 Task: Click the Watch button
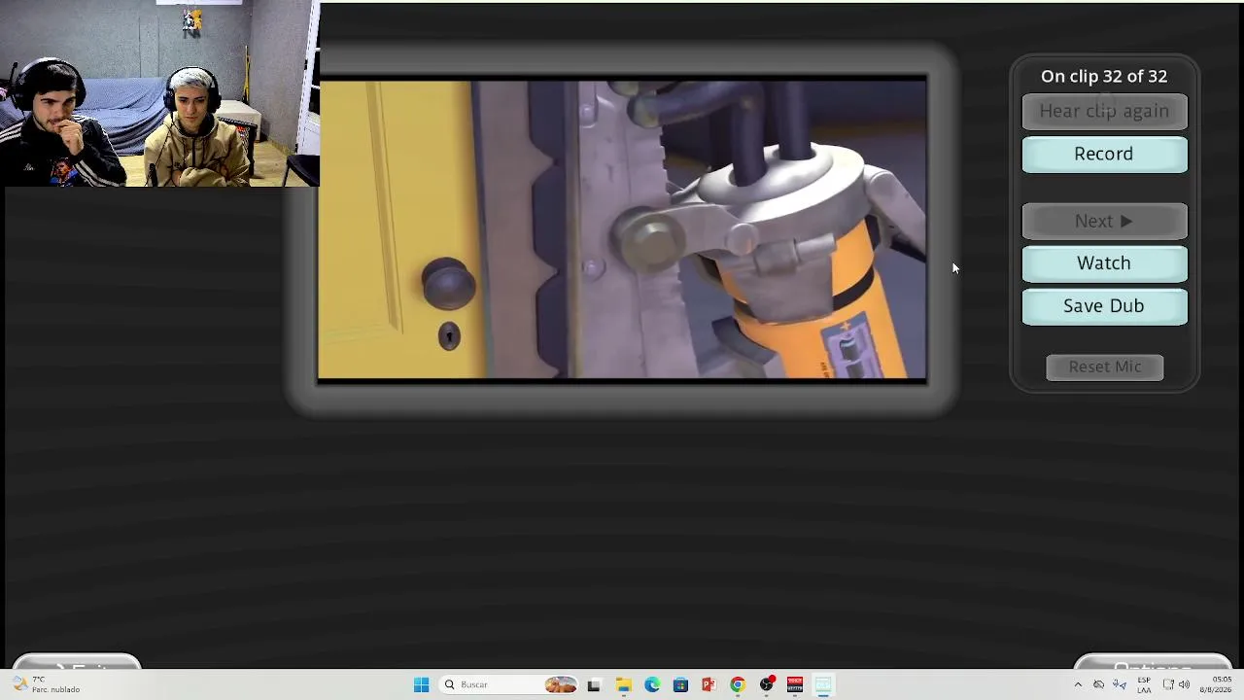[1104, 263]
